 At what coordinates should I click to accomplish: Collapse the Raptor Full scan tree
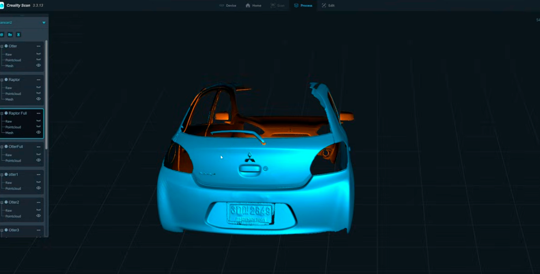pyautogui.click(x=2, y=113)
